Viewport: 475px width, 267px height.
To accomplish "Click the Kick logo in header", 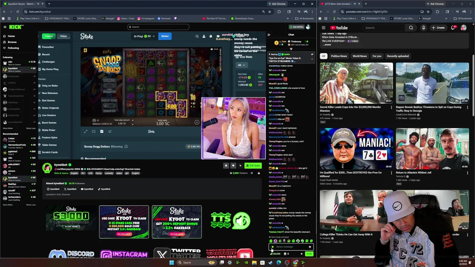I will [16, 27].
